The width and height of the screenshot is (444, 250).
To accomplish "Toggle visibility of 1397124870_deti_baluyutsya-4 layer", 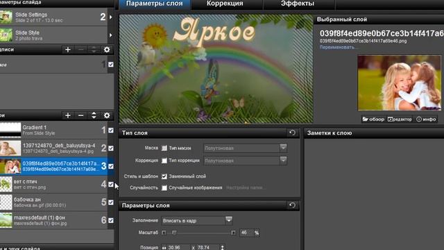I will tap(111, 148).
